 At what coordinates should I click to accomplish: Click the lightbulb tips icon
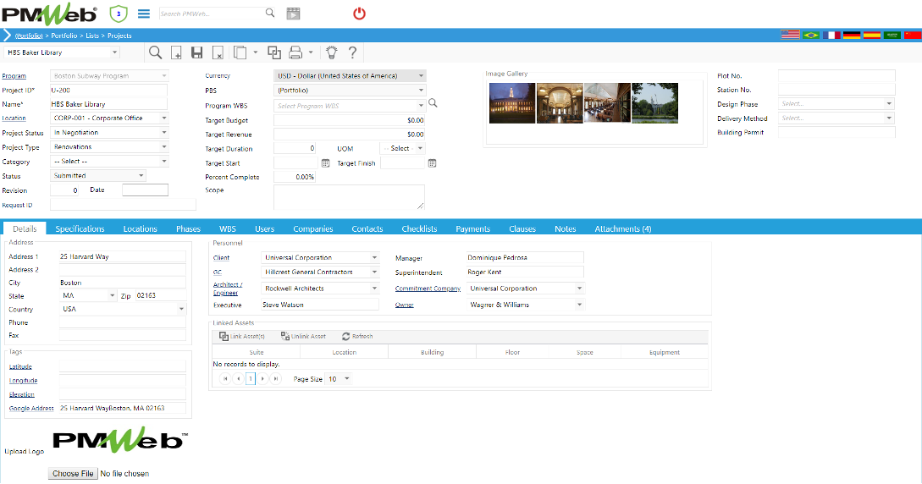click(x=332, y=52)
